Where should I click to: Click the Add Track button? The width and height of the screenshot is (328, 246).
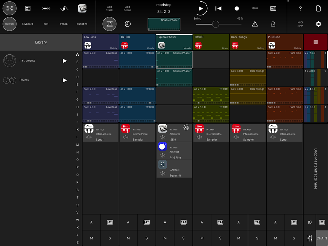[109, 9]
